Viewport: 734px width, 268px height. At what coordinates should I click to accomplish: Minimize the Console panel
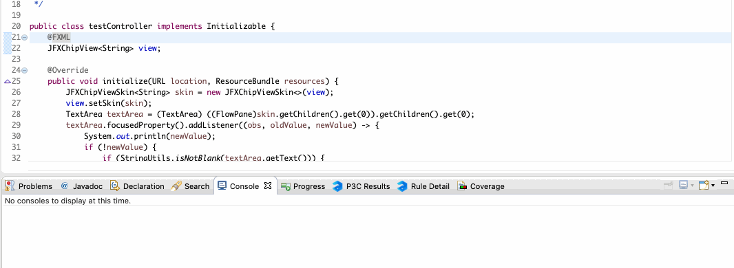pyautogui.click(x=724, y=183)
